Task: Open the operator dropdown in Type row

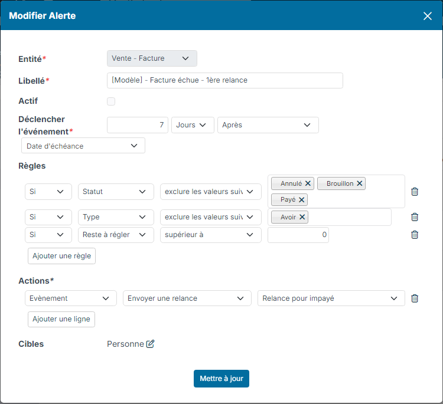Action: click(x=210, y=217)
